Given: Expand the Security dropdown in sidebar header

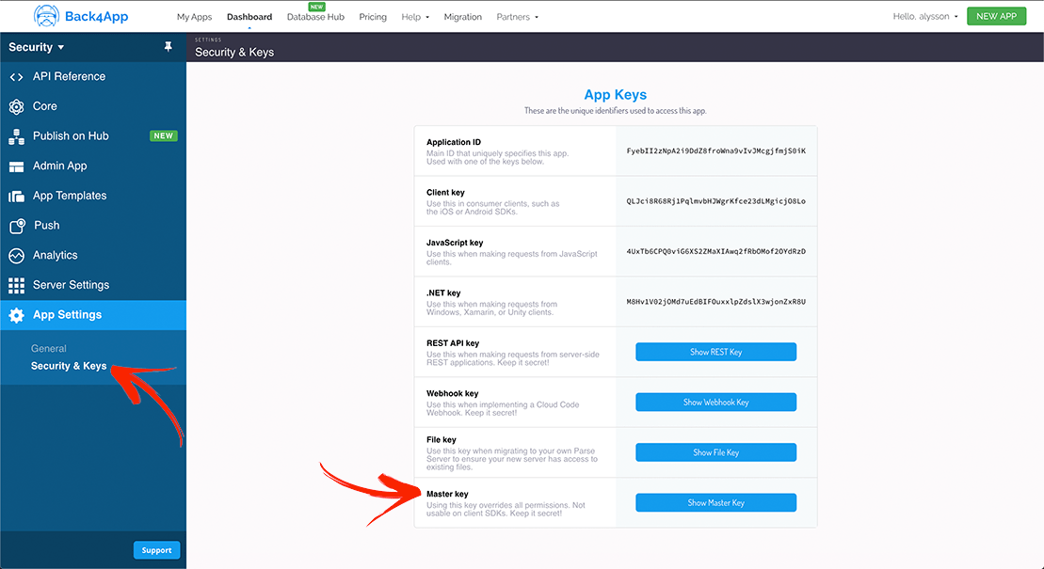Looking at the screenshot, I should coord(37,47).
